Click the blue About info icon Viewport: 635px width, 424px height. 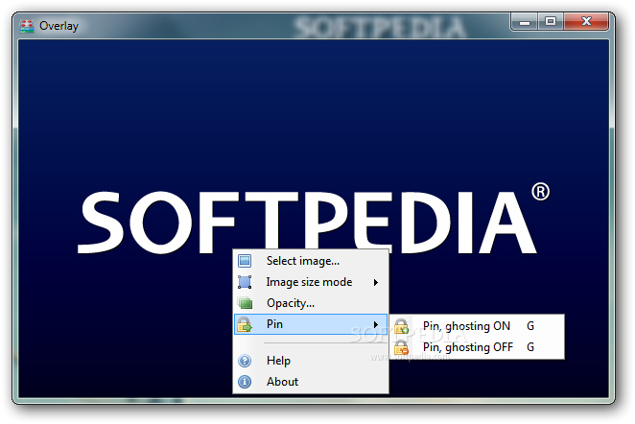tap(245, 382)
